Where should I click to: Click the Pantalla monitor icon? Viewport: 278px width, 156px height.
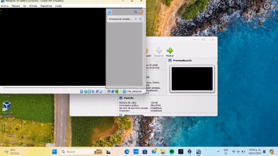(121, 98)
